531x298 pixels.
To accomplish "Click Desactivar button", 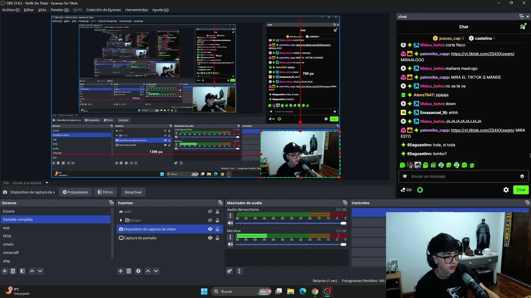I will (x=133, y=192).
